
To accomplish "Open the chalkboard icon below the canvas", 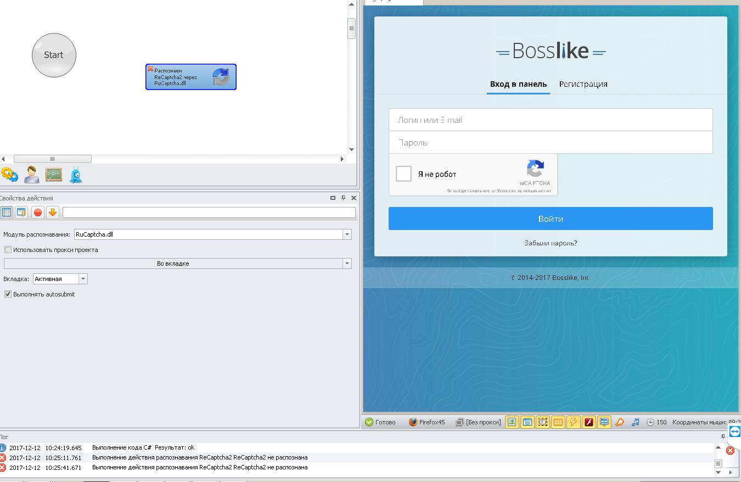I will click(54, 175).
